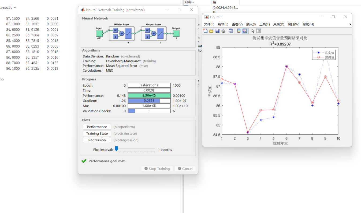Image resolution: width=361 pixels, height=213 pixels.
Task: Print the figure using the printer icon
Action: (x=223, y=31)
